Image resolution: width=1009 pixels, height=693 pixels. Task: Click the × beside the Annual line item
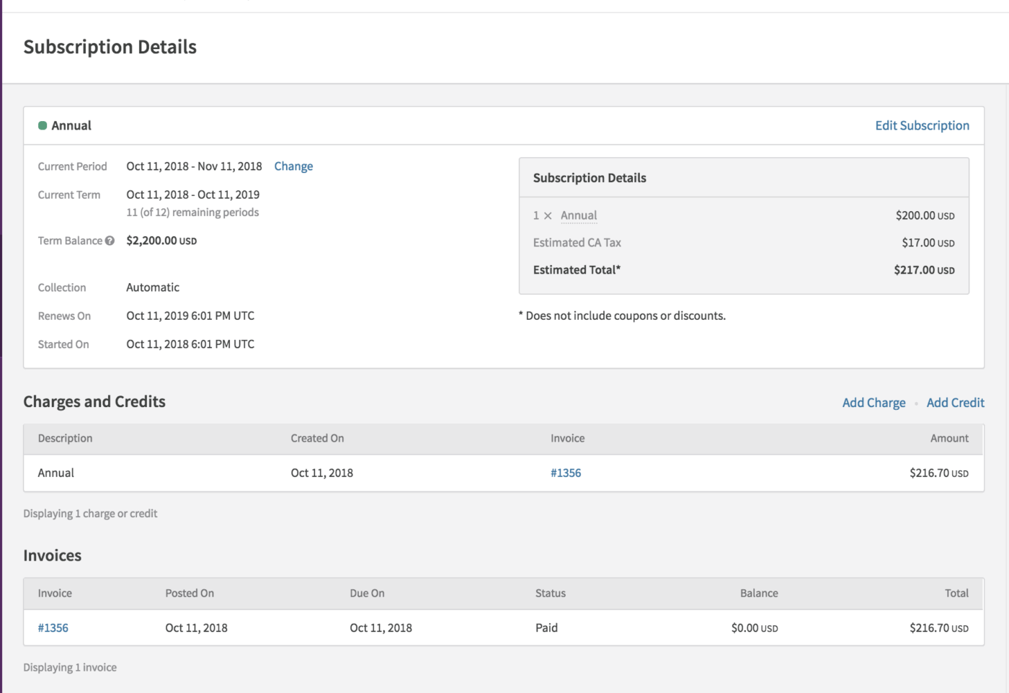click(x=548, y=215)
